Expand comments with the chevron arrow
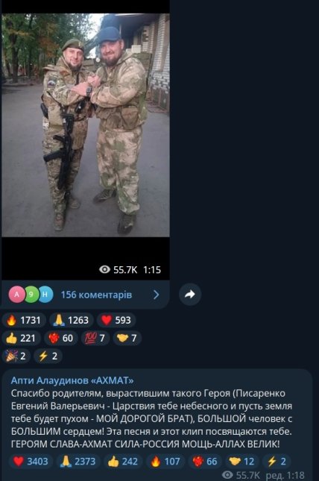The width and height of the screenshot is (319, 481). [x=156, y=295]
